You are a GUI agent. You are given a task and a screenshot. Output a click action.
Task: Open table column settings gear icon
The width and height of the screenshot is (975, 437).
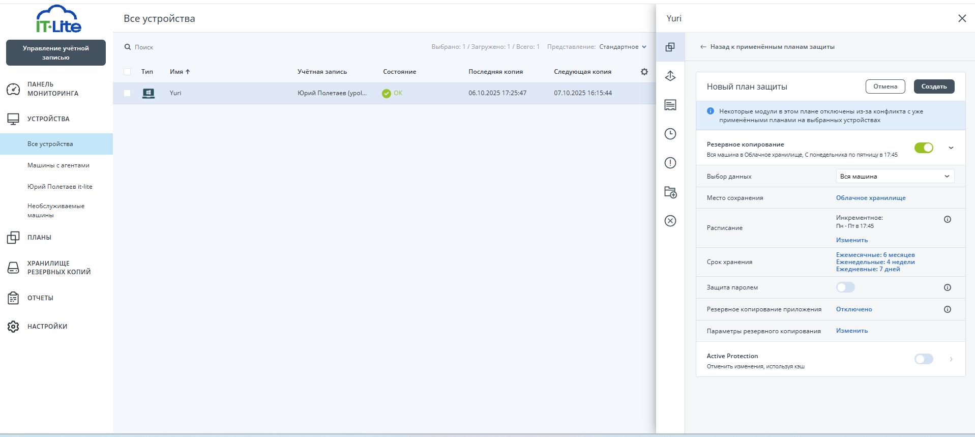(644, 72)
